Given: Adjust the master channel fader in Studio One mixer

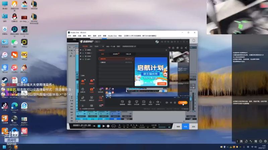Looking at the screenshot, I should pos(191,99).
